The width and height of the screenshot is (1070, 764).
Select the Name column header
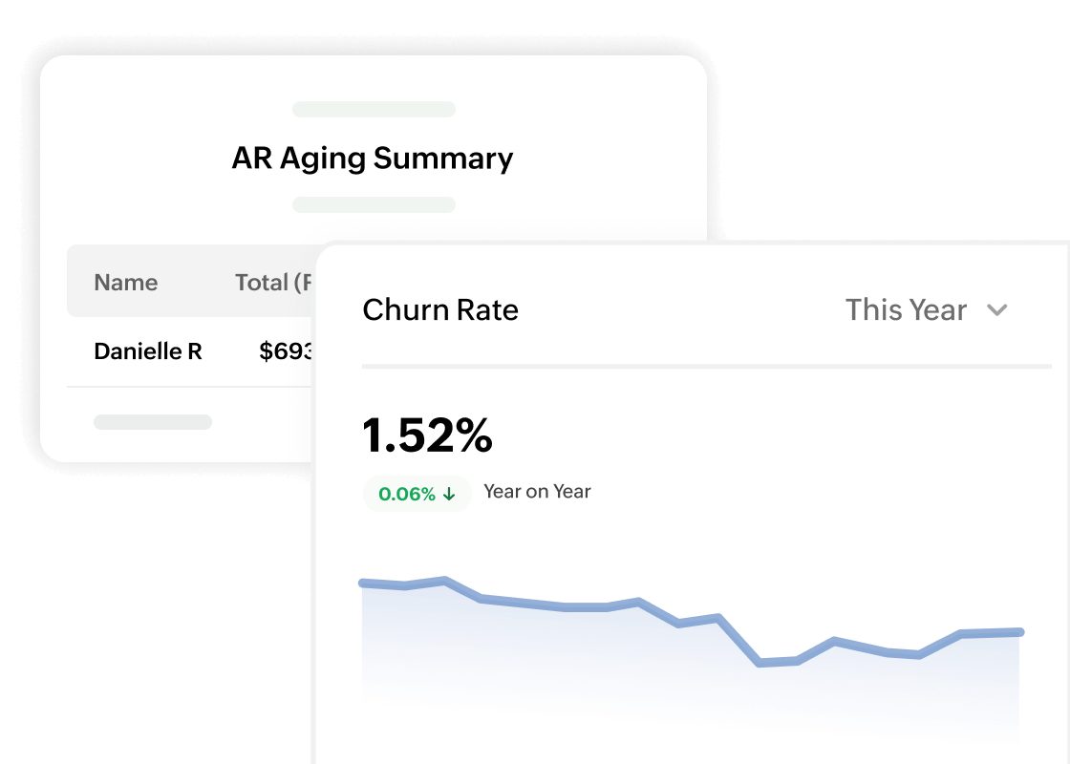(125, 282)
